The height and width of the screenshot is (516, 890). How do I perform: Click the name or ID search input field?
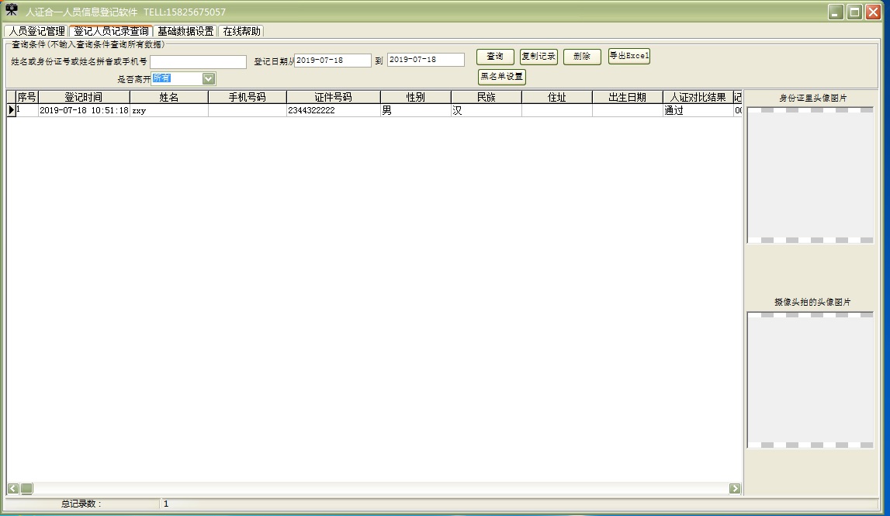(x=198, y=61)
